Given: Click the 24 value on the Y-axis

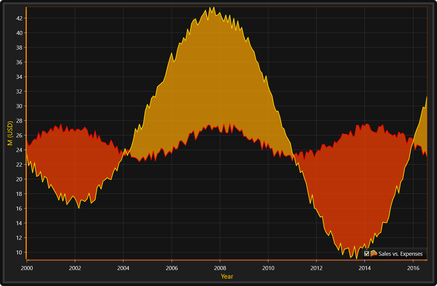Looking at the screenshot, I should 19,150.
